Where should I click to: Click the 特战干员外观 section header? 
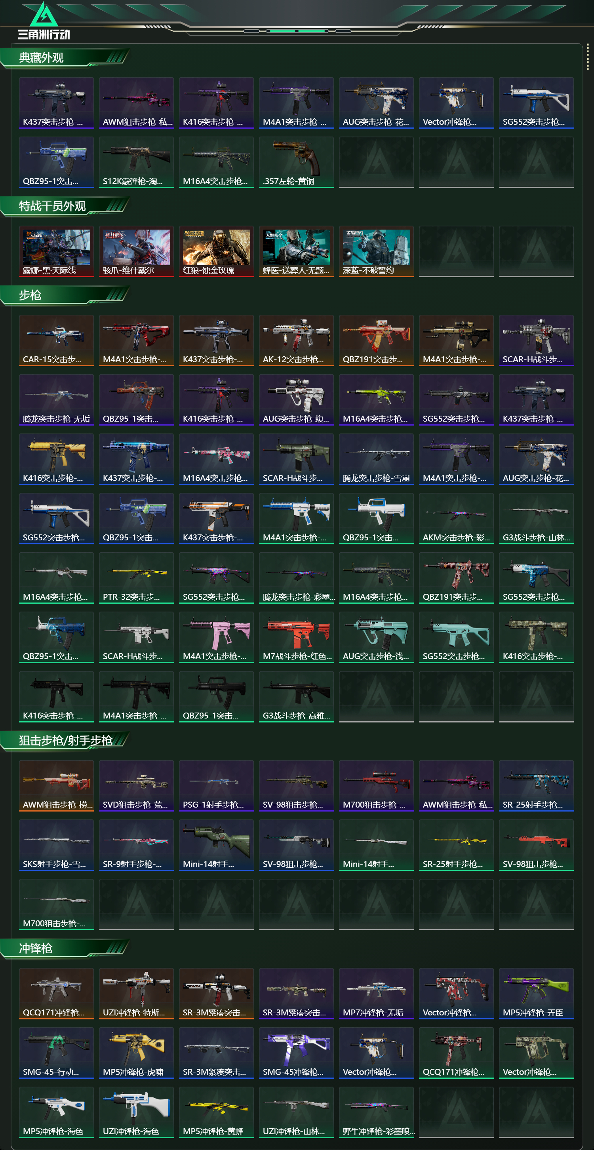(52, 206)
